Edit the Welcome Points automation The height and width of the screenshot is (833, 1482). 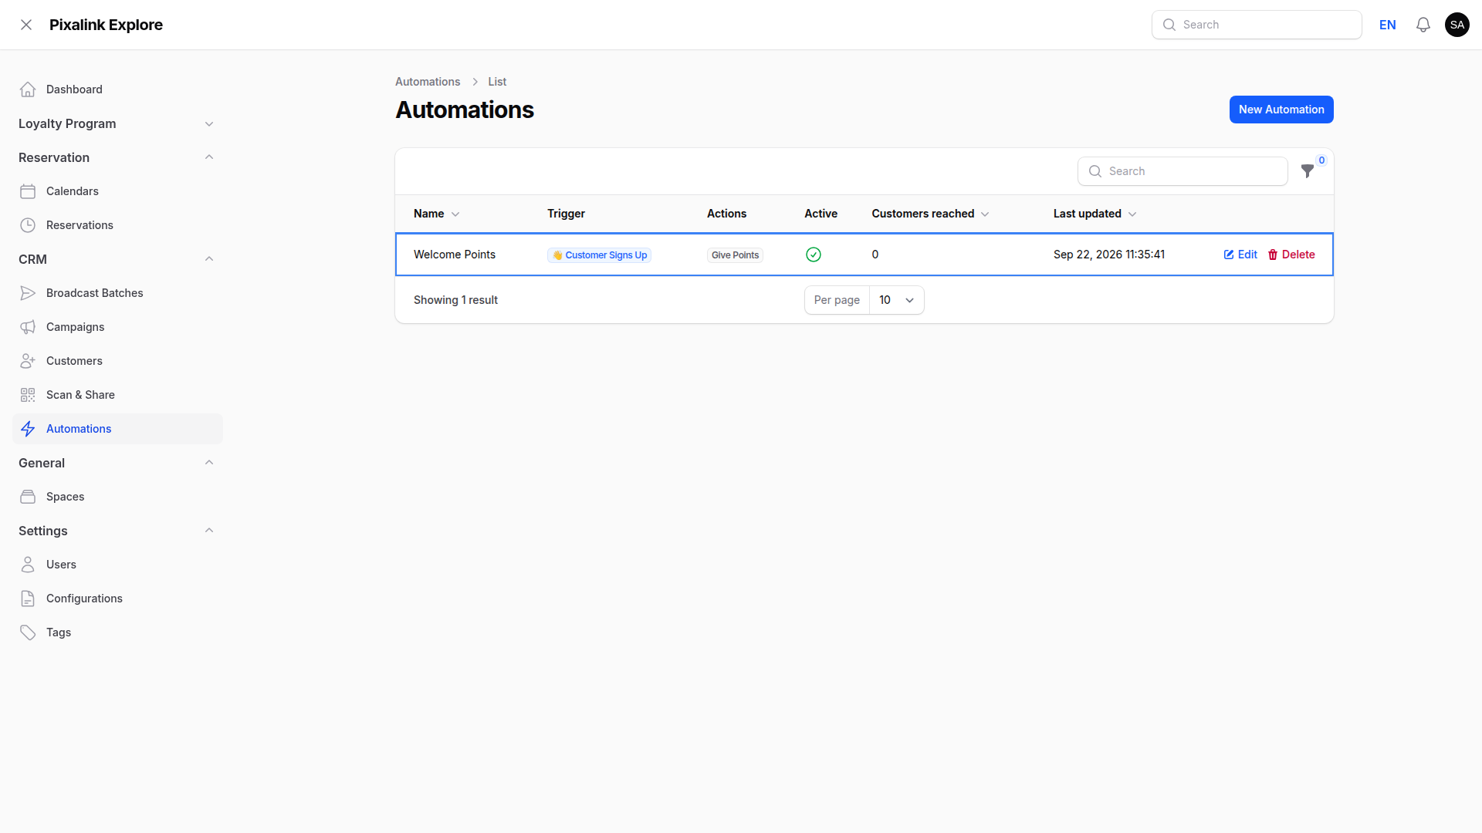1240,255
